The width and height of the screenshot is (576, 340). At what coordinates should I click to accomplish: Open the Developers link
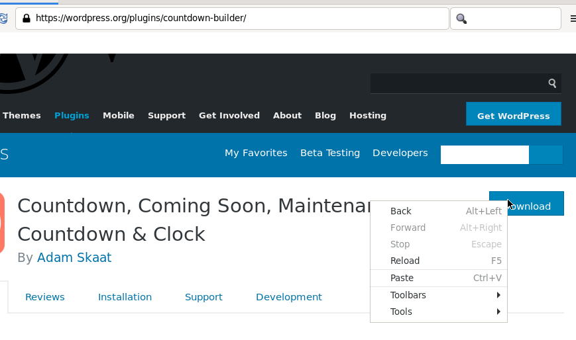pyautogui.click(x=400, y=153)
